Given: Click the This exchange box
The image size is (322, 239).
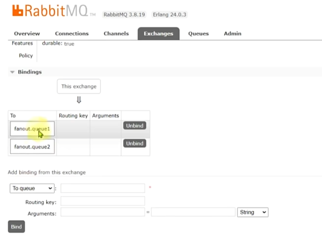Looking at the screenshot, I should pyautogui.click(x=79, y=86).
